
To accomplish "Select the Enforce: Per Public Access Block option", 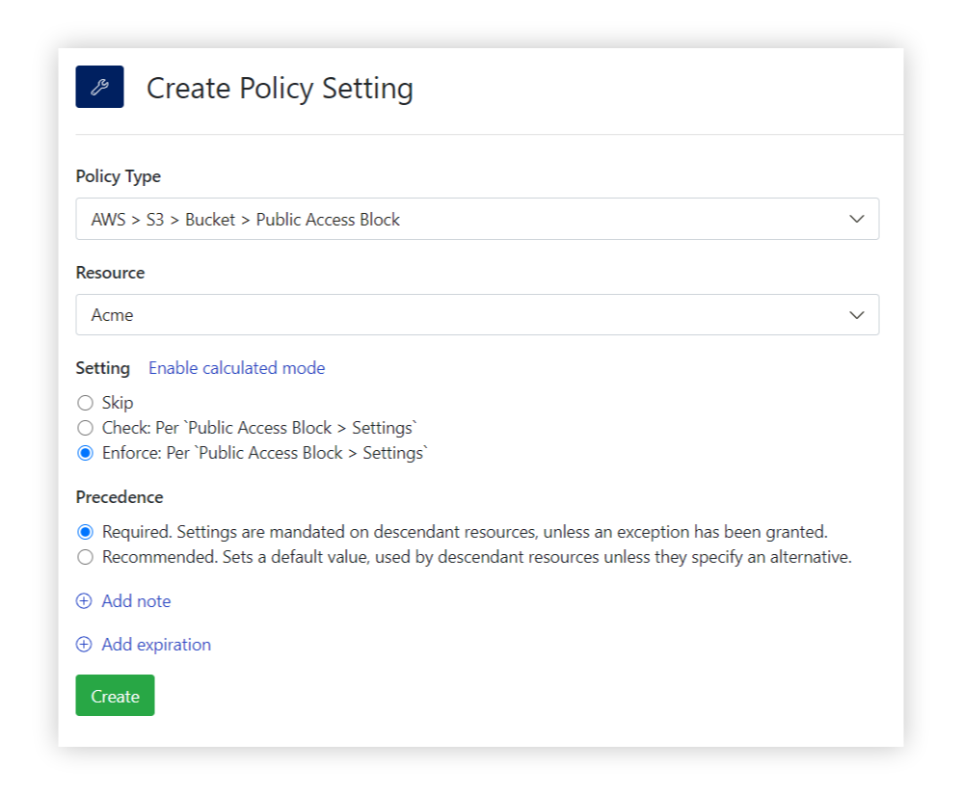I will pos(85,452).
